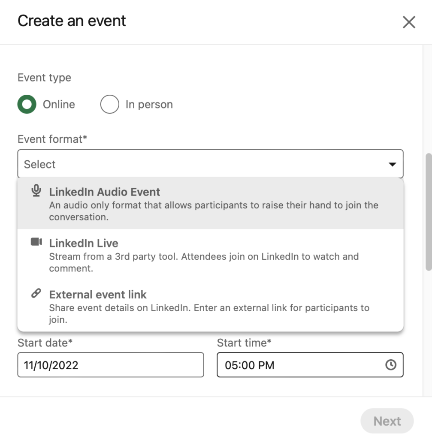The image size is (432, 439).
Task: Click the Start time field showing 05:00 PM
Action: click(x=300, y=365)
